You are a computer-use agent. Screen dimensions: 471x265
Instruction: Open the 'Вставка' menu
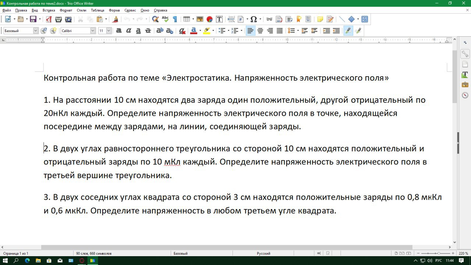[49, 10]
